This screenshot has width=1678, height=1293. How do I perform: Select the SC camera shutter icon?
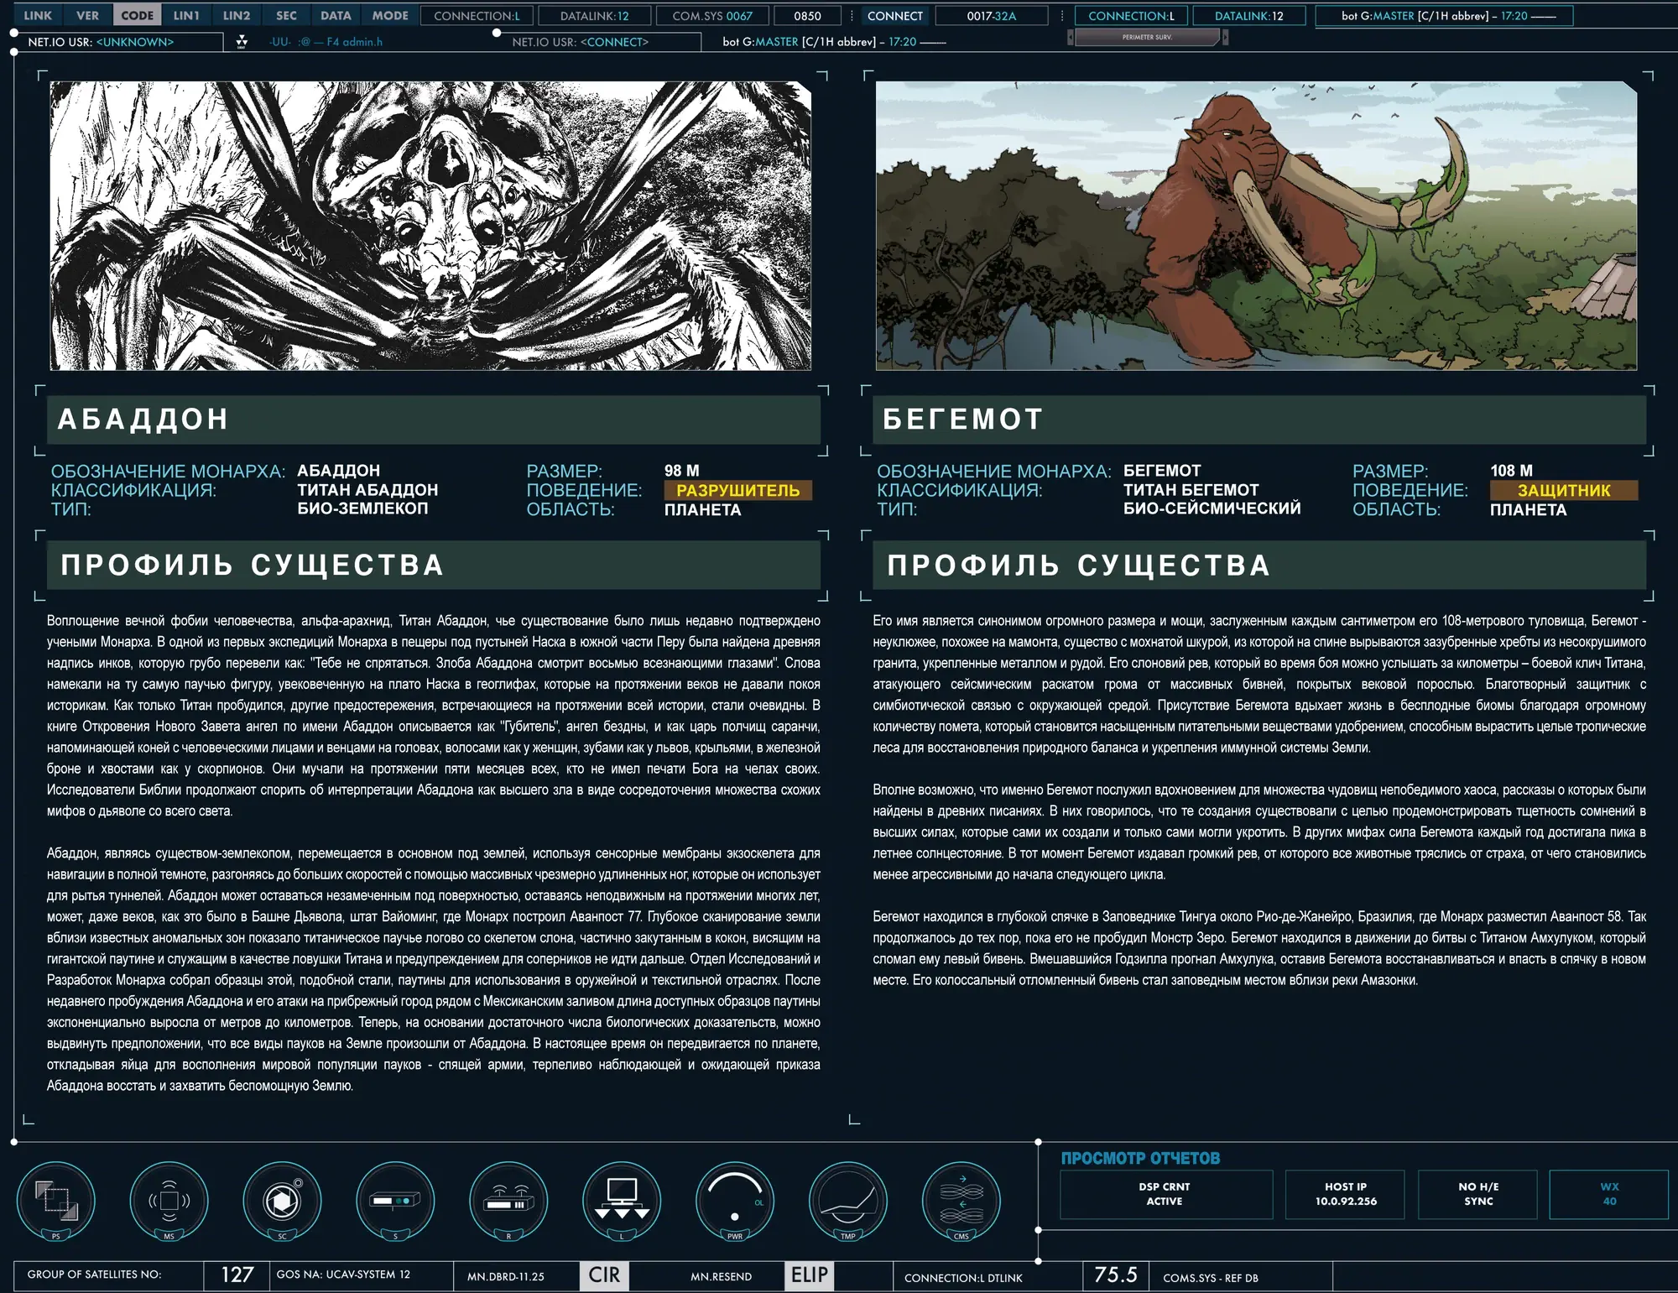pos(282,1201)
